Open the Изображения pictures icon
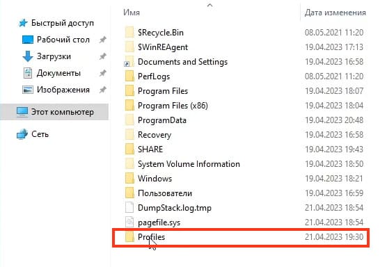Image resolution: width=387 pixels, height=267 pixels. point(28,90)
